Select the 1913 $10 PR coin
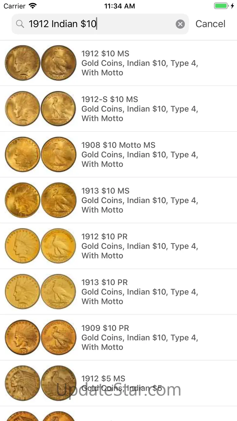The height and width of the screenshot is (421, 237). click(x=140, y=292)
